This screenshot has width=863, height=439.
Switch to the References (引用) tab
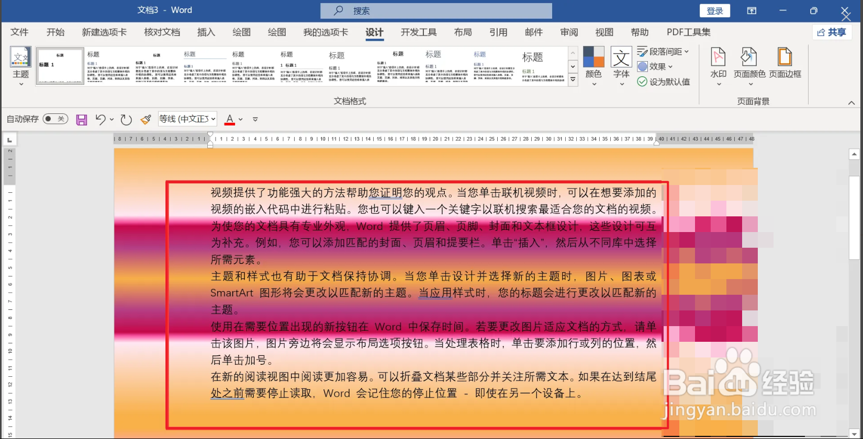coord(498,32)
